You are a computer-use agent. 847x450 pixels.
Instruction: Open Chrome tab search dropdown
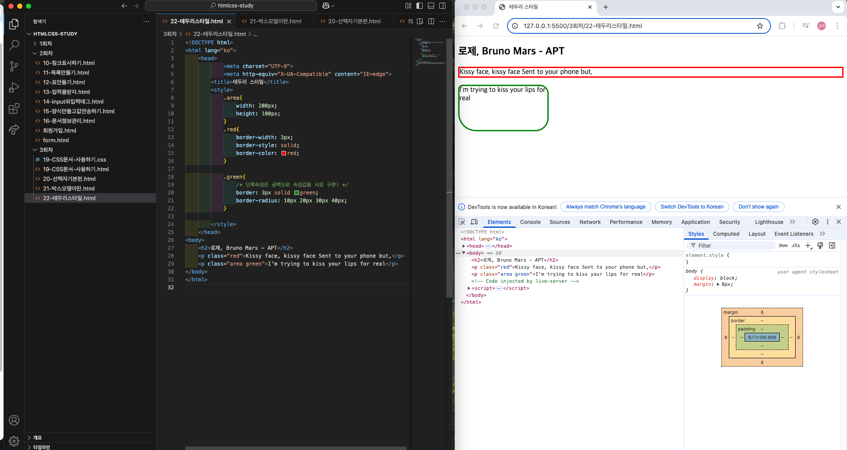point(838,7)
